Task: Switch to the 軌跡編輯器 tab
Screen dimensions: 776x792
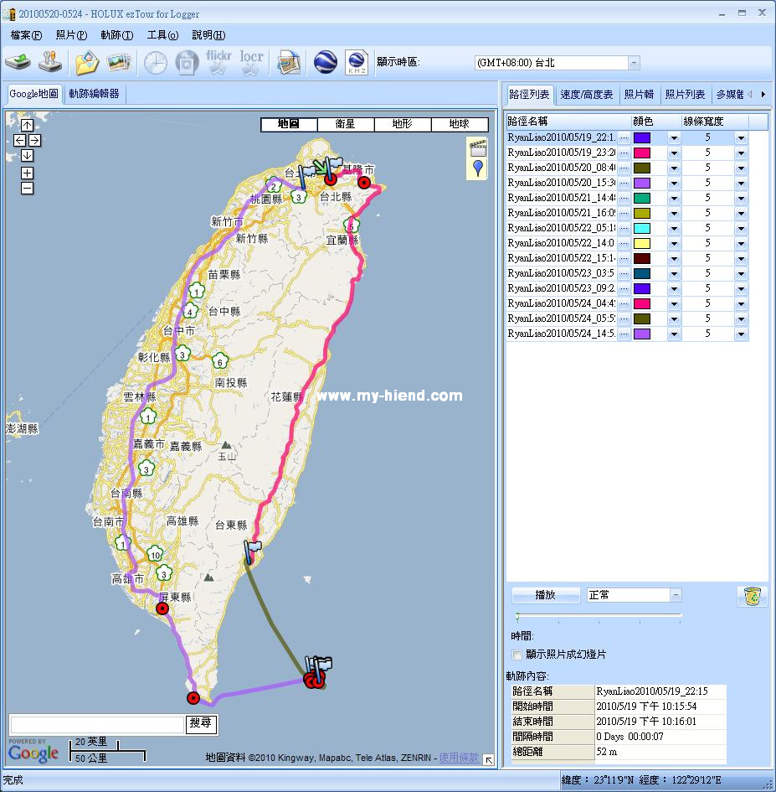Action: point(95,94)
